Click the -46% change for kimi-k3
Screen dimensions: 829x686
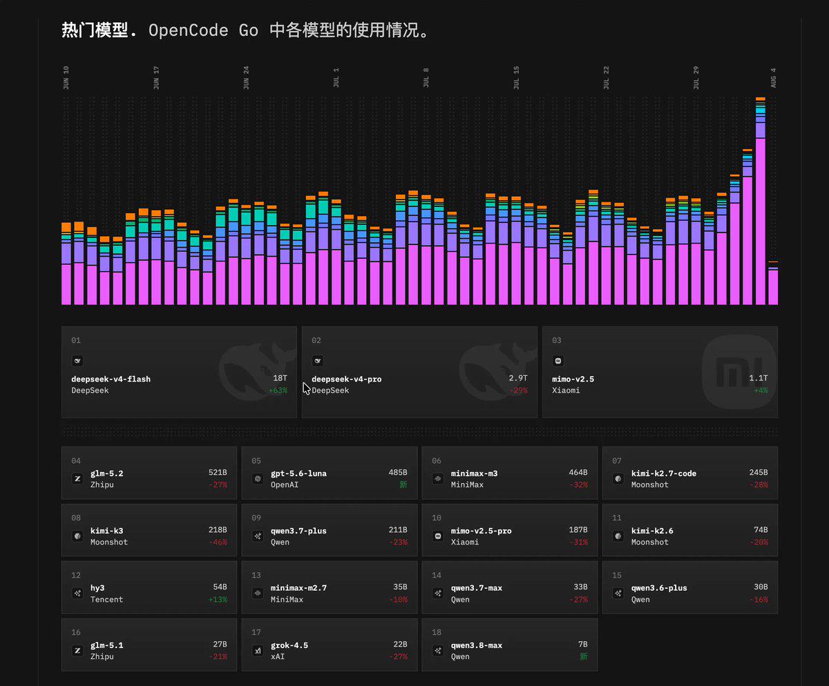(218, 542)
